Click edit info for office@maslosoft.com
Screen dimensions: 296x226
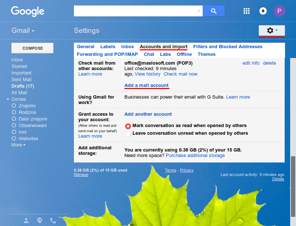(x=251, y=63)
